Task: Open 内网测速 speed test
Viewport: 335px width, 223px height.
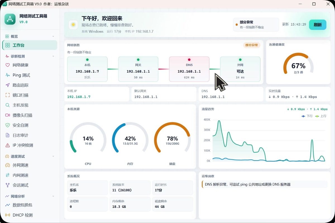Action: coord(30,175)
